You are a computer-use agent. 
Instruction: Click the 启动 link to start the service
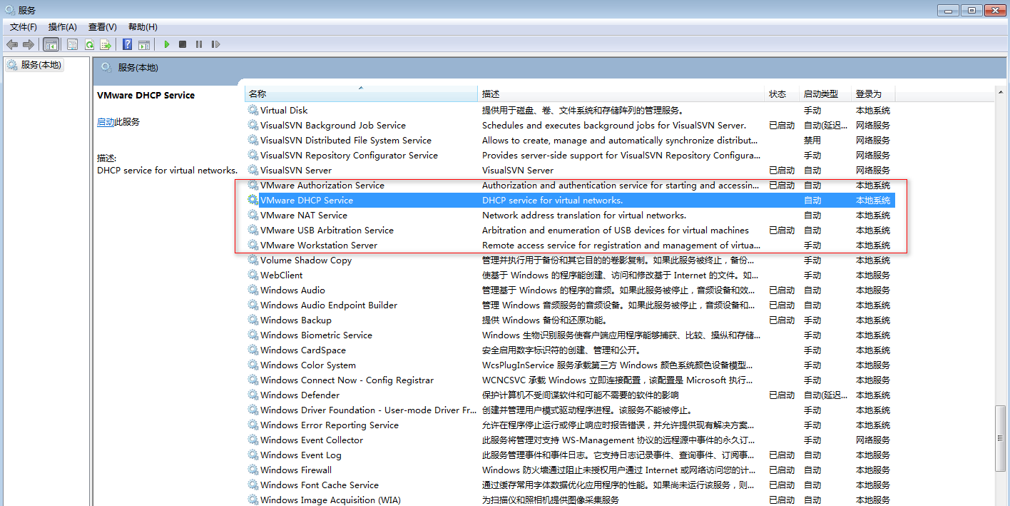[x=106, y=122]
